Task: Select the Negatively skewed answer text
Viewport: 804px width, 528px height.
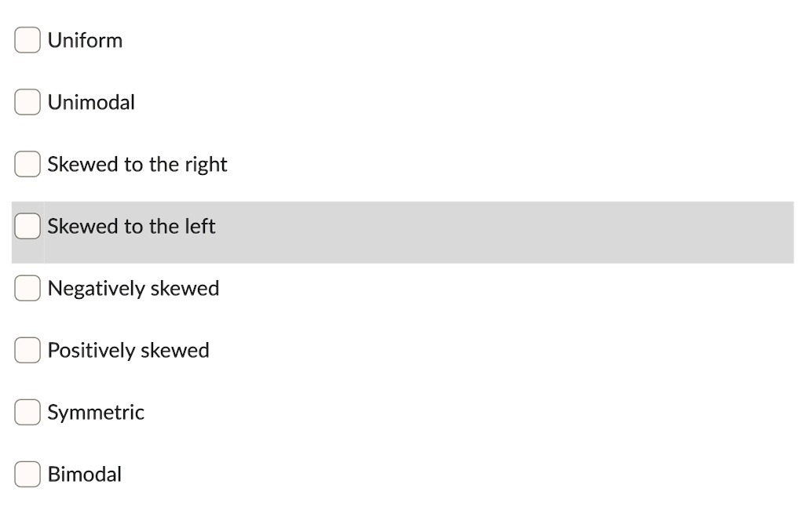Action: pyautogui.click(x=133, y=288)
